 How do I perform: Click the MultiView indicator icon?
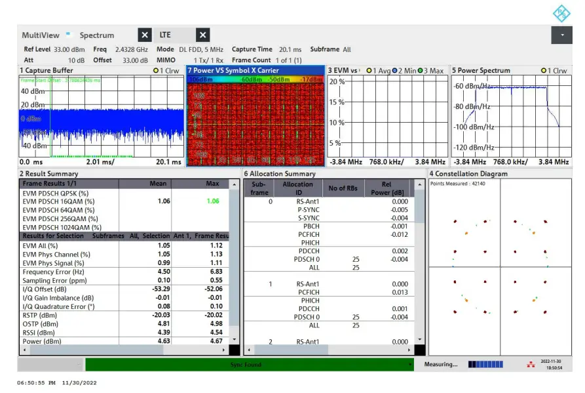click(67, 34)
